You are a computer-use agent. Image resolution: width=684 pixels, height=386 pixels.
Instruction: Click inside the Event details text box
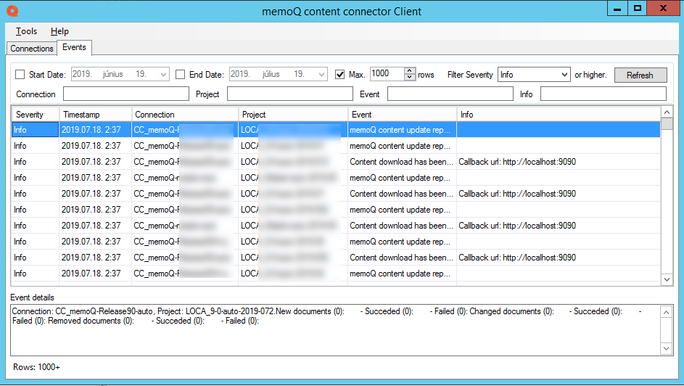coord(336,330)
